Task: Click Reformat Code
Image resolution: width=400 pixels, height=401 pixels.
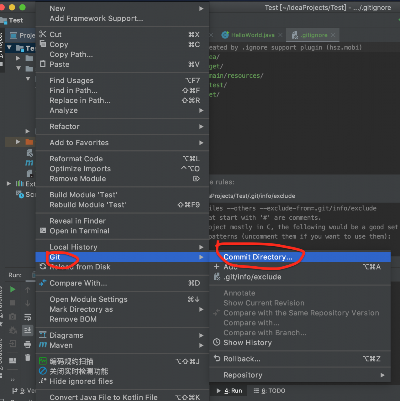Action: pyautogui.click(x=122, y=159)
